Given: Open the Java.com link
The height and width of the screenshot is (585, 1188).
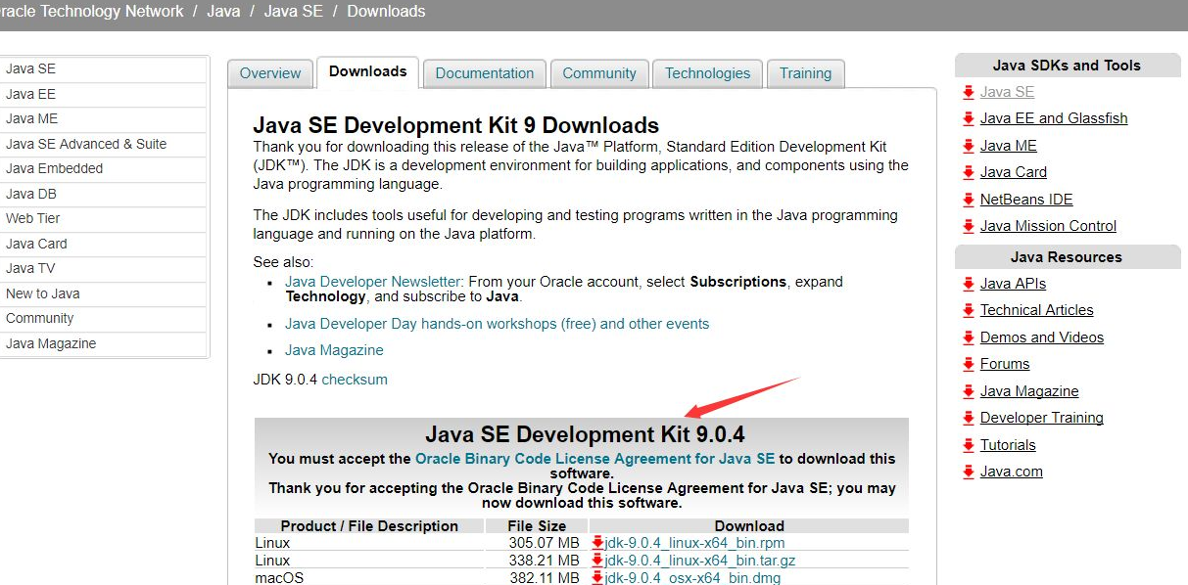Looking at the screenshot, I should 1011,472.
